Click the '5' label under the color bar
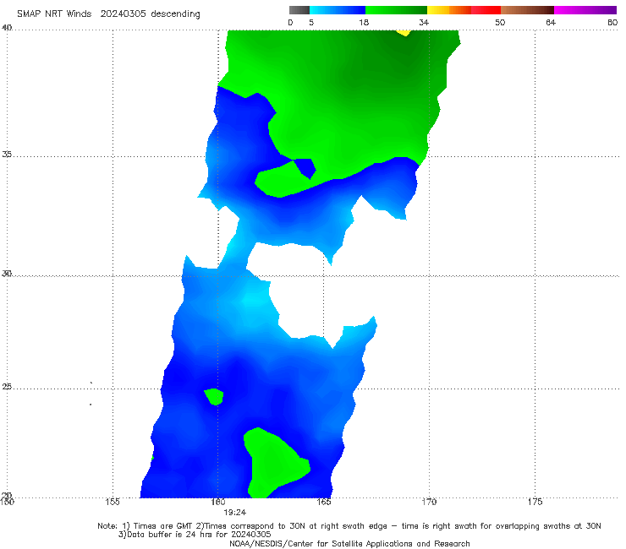 [311, 23]
